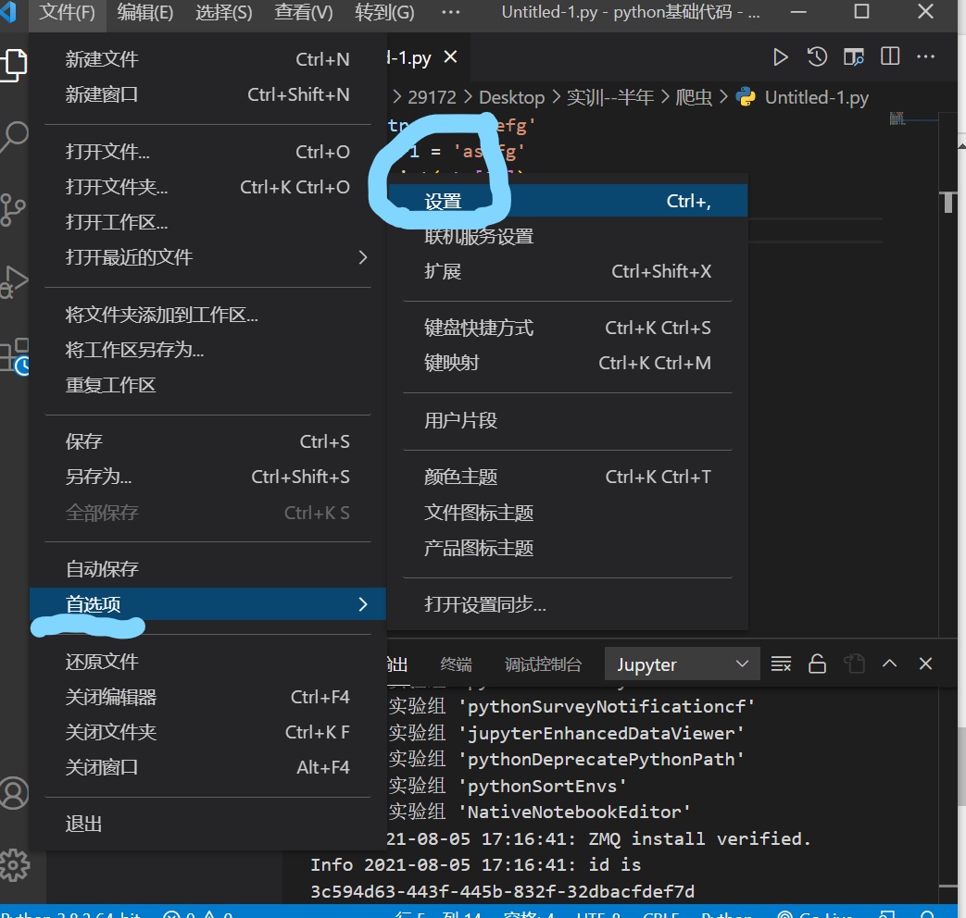Image resolution: width=966 pixels, height=918 pixels.
Task: Click 爬虫 folder in breadcrumb
Action: pyautogui.click(x=694, y=97)
